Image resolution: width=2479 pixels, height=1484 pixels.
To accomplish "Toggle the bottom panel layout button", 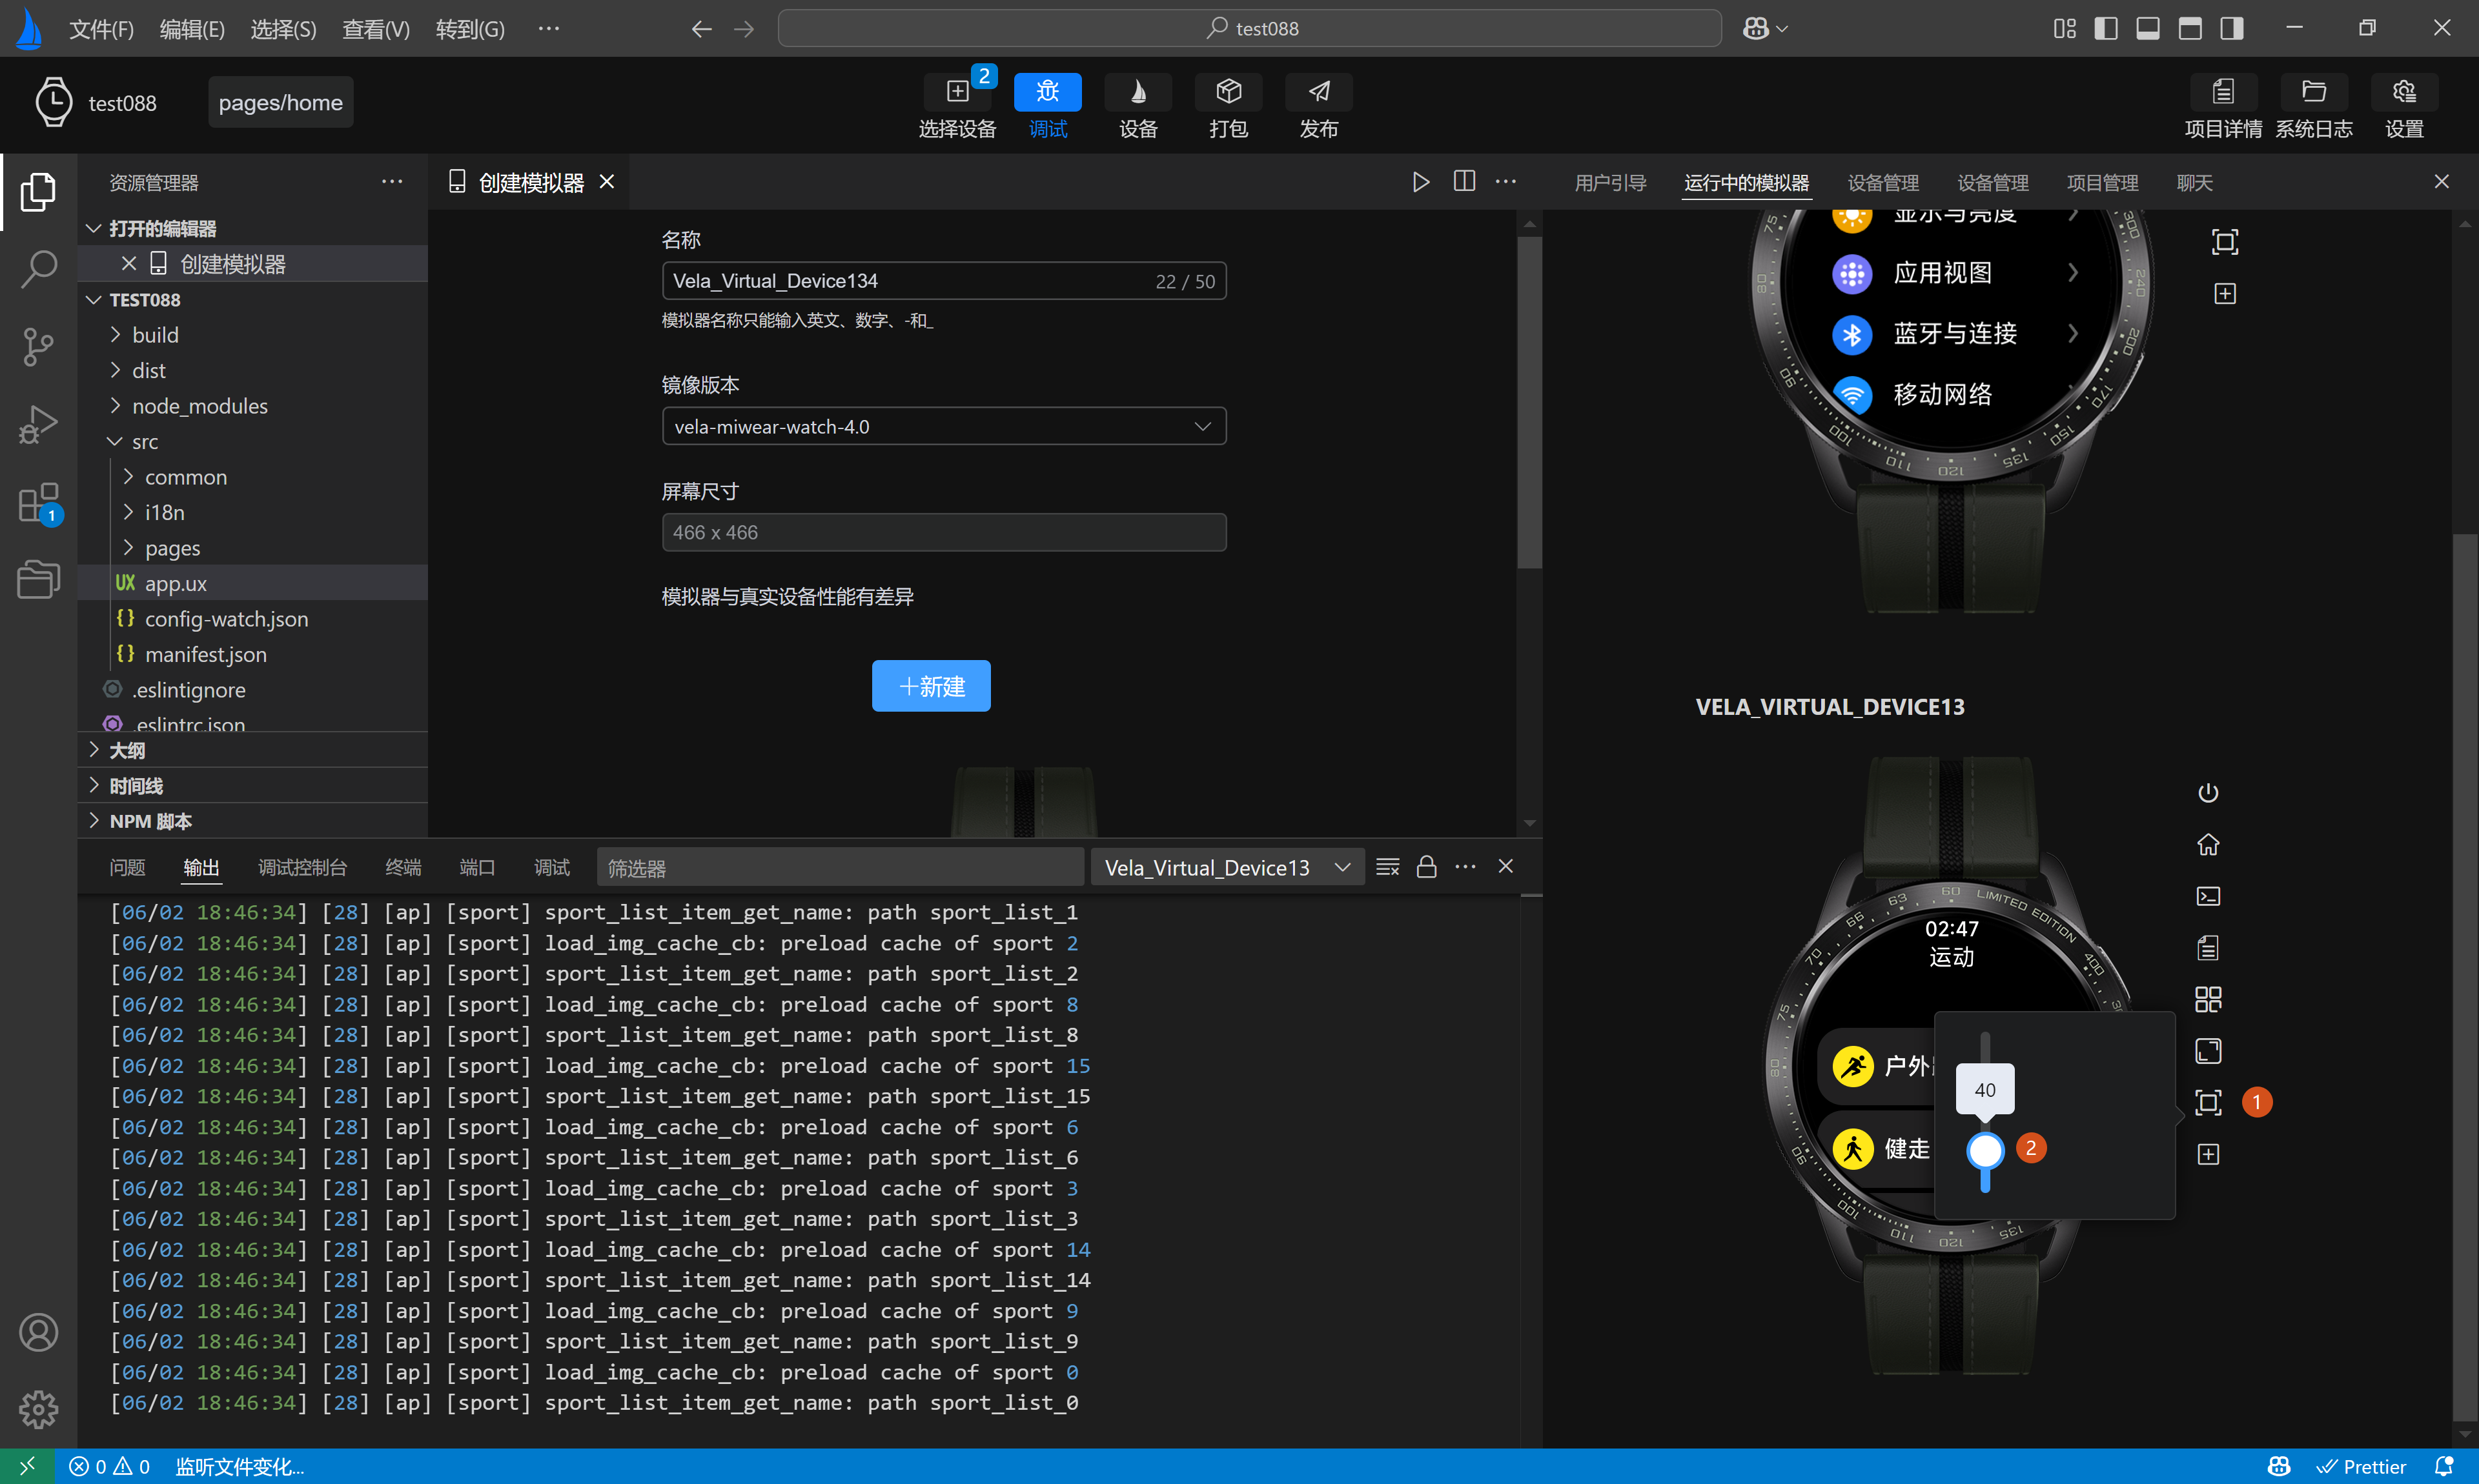I will (x=2147, y=28).
